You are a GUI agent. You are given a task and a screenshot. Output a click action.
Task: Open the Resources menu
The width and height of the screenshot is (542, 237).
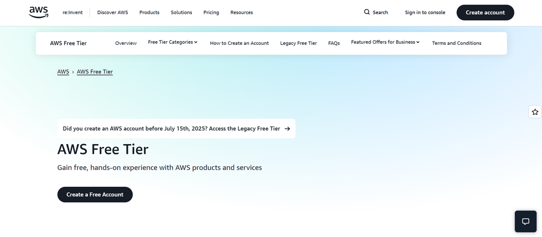click(x=241, y=12)
